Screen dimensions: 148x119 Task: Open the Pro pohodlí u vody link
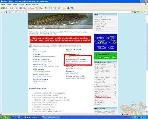click(41, 74)
